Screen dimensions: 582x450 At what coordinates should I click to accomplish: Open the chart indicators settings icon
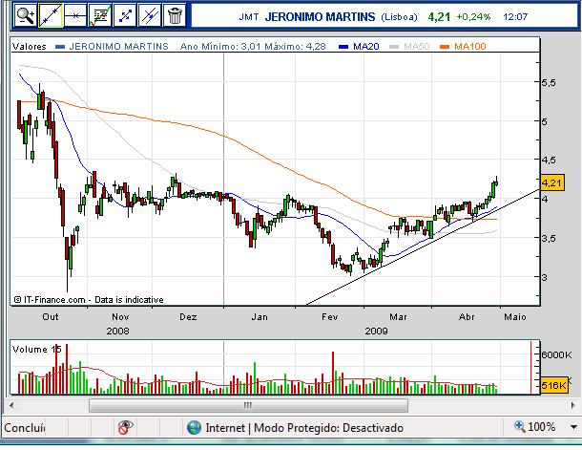coord(100,15)
